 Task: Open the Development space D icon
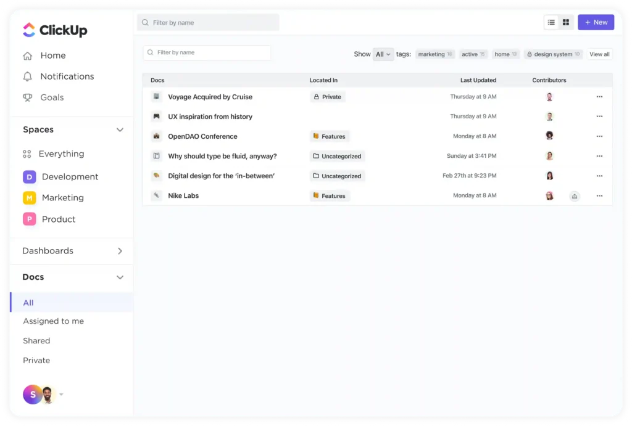point(30,177)
